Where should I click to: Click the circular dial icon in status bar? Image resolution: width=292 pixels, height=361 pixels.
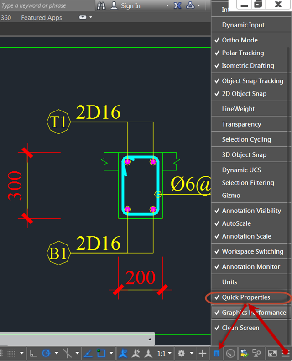(230, 353)
